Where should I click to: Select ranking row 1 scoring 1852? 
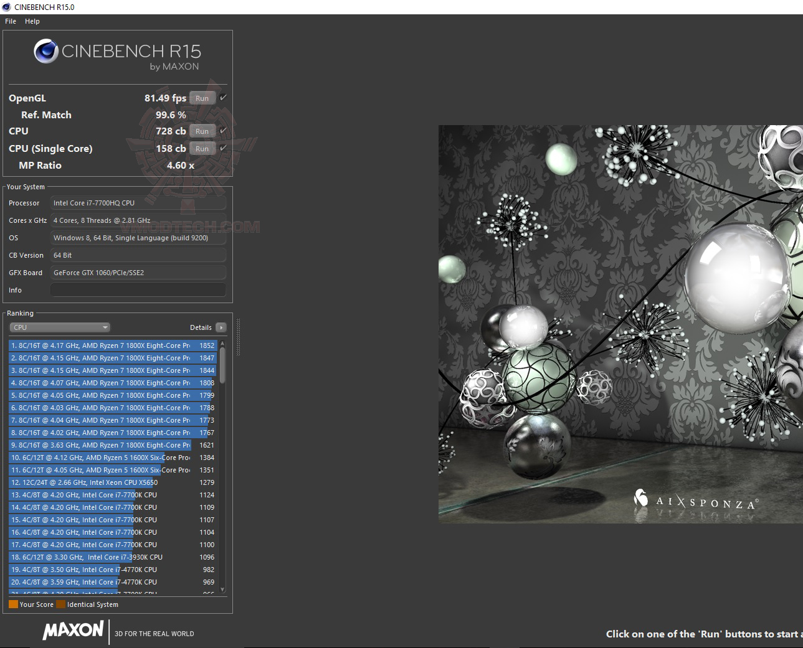(x=113, y=345)
